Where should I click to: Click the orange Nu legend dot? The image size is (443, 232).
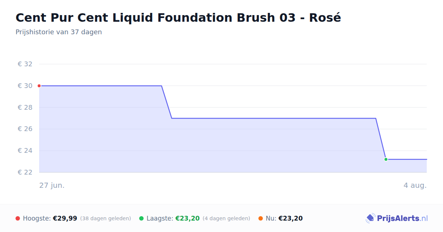click(261, 218)
